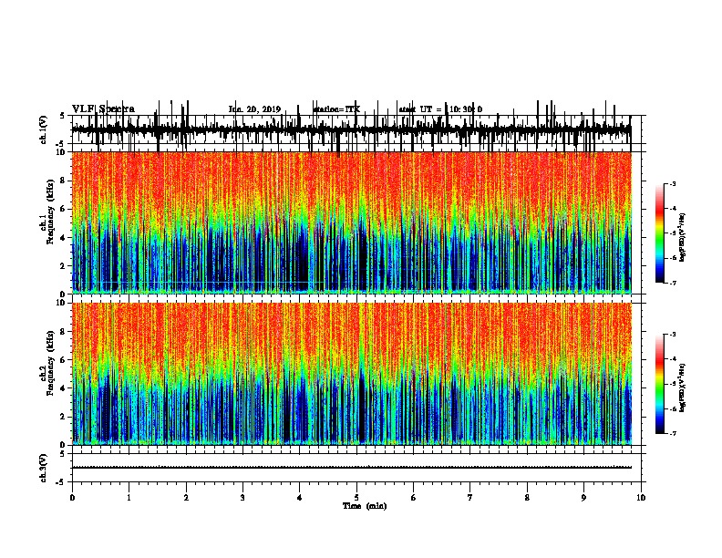The image size is (722, 558).
Task: Click the "Time (min)" x-axis label
Action: [365, 506]
